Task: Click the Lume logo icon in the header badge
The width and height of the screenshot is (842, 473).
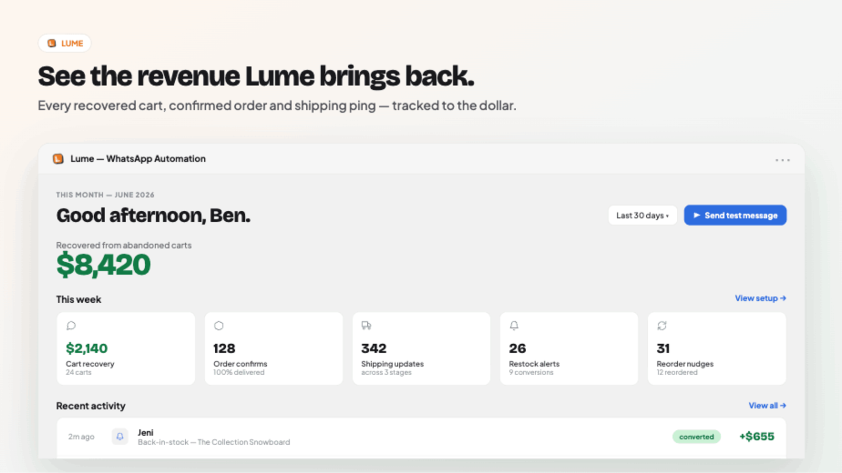Action: [52, 43]
